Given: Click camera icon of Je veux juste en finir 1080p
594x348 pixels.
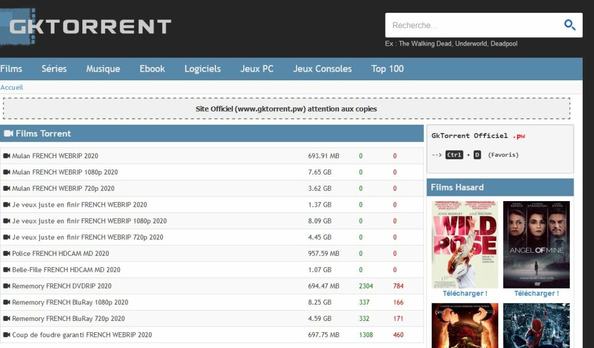Looking at the screenshot, I should [7, 221].
